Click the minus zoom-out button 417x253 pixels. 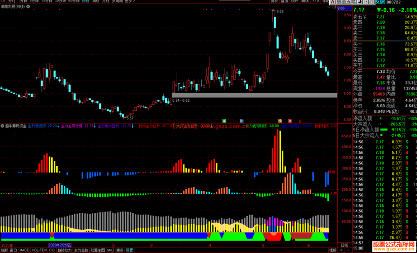(349, 250)
